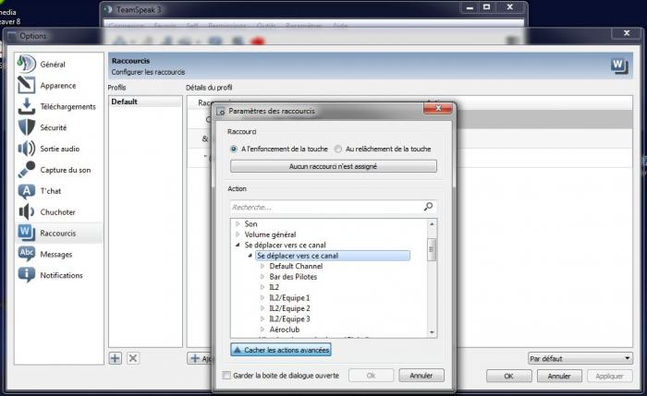Expand the Son tree node
Viewport: 647px width, 396px height.
click(x=238, y=223)
